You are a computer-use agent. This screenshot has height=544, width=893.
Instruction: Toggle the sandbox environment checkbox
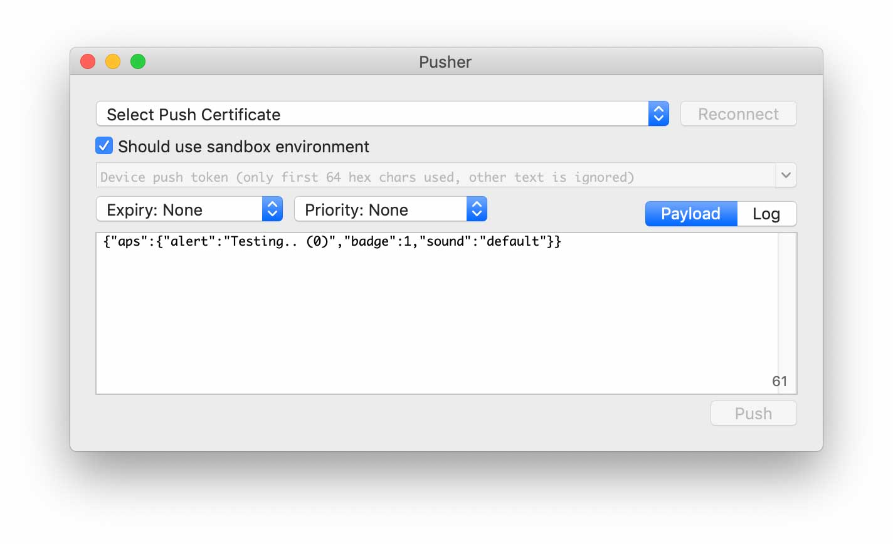[x=104, y=146]
